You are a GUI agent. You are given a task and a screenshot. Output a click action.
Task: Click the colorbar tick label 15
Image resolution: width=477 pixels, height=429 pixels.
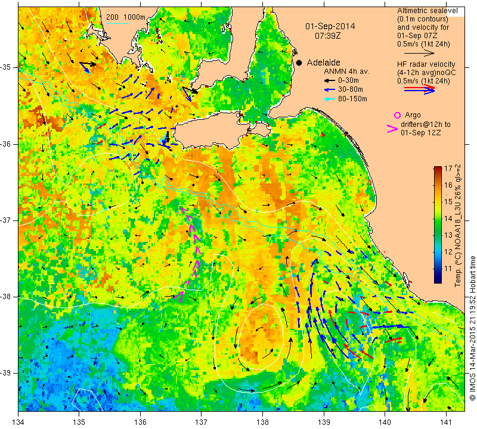coord(448,201)
